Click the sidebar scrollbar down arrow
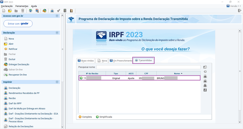 pos(62,127)
